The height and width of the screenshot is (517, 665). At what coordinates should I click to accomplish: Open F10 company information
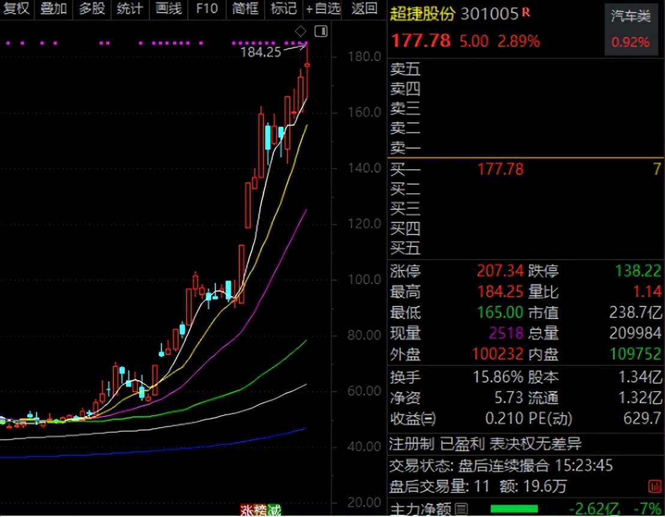[x=207, y=8]
